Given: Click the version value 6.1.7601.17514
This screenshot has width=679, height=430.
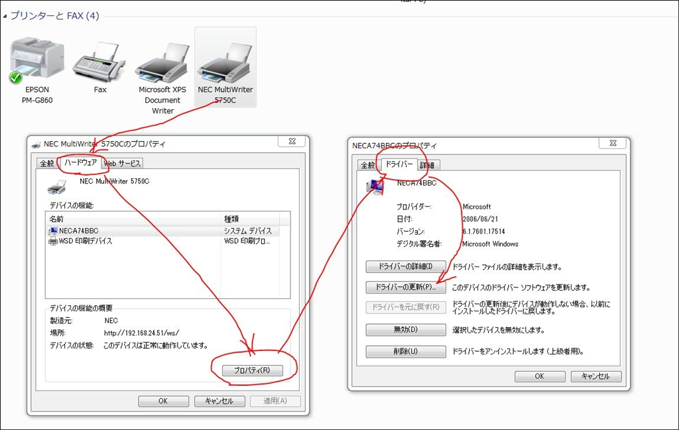Looking at the screenshot, I should (483, 231).
